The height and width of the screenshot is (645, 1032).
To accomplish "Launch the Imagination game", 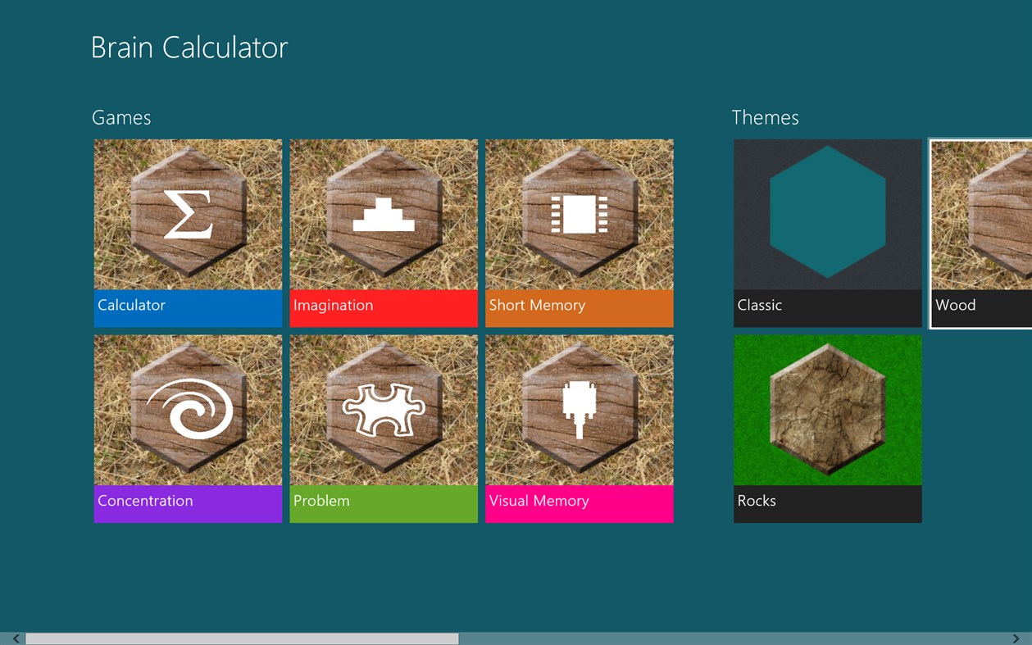I will pos(383,233).
